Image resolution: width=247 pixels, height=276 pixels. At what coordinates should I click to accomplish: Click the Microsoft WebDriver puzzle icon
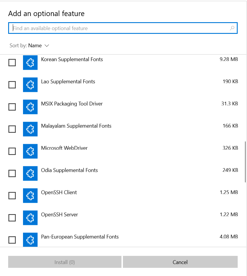click(x=30, y=151)
